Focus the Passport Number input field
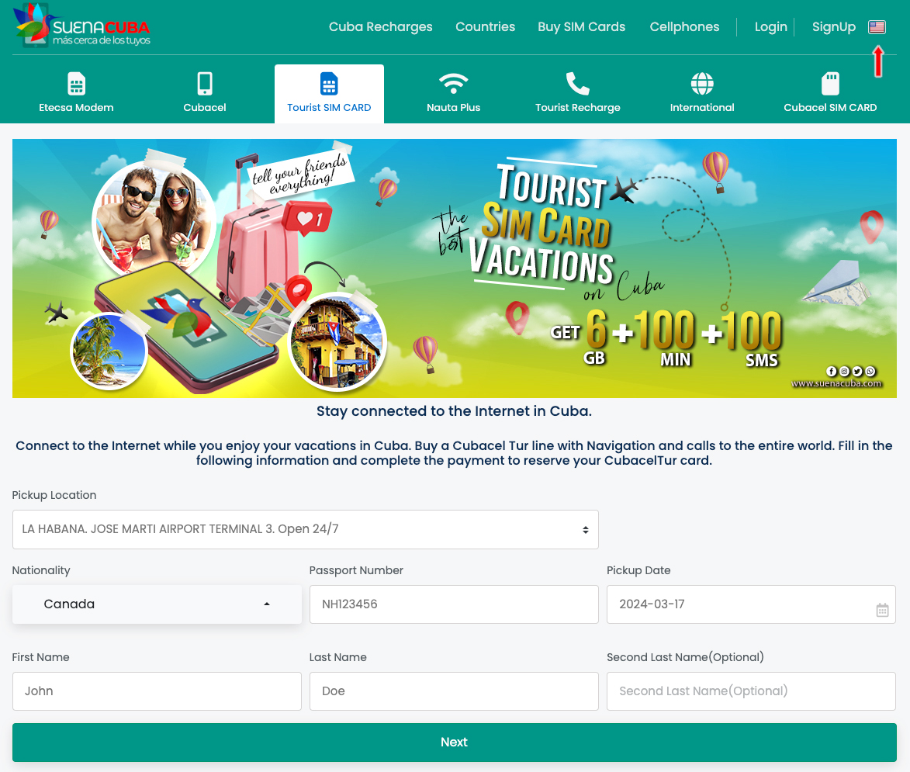 [x=454, y=604]
